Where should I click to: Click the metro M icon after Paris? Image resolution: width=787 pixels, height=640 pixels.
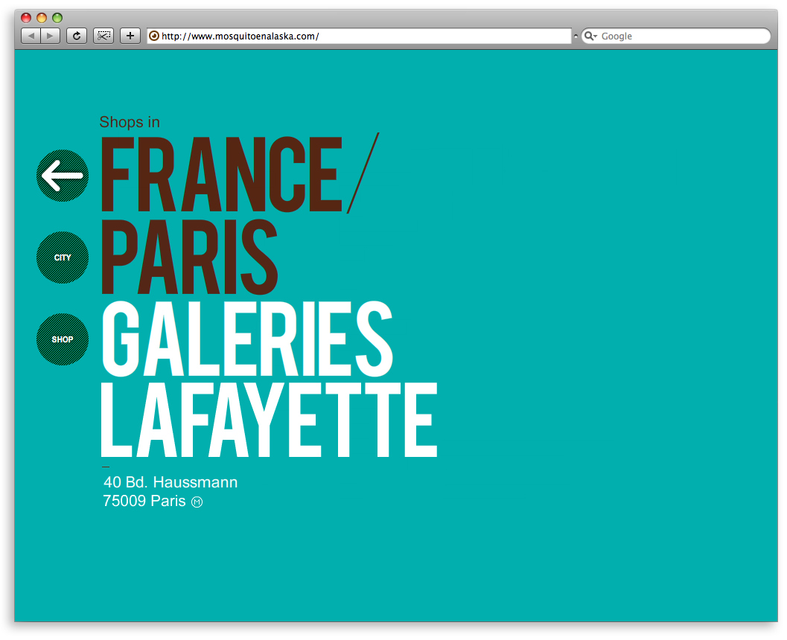point(197,502)
